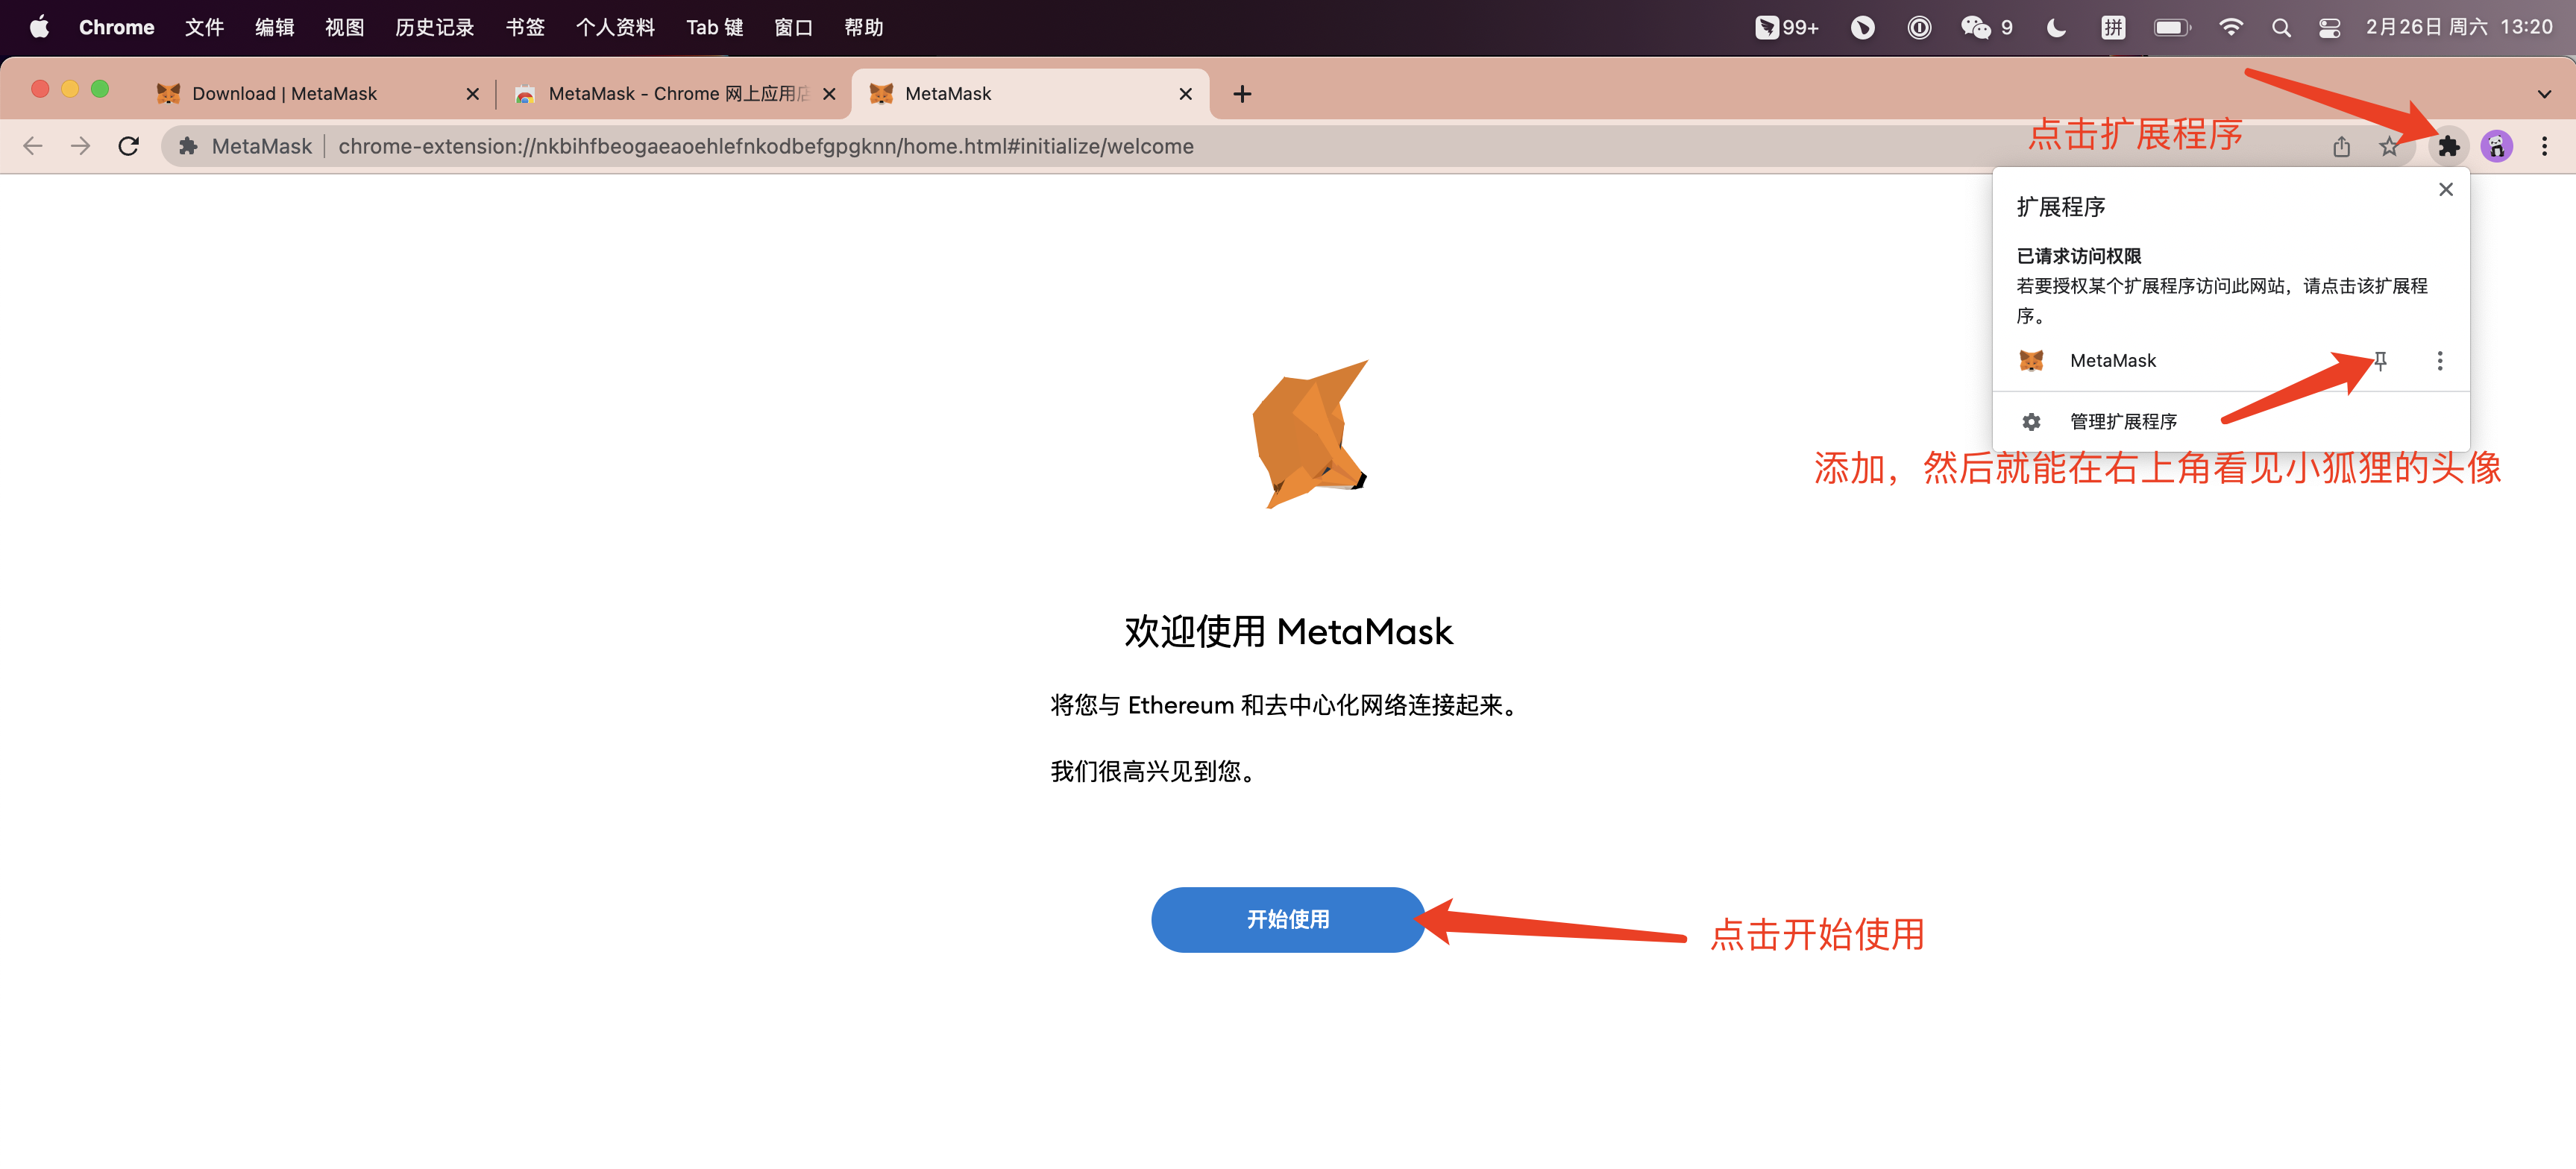Expand the tab search chevron
2576x1169 pixels.
tap(2544, 94)
